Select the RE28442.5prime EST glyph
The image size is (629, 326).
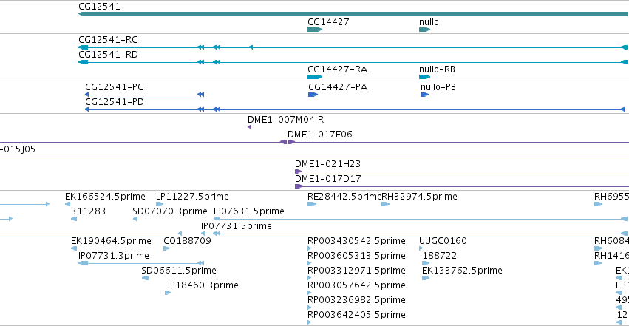(x=312, y=204)
